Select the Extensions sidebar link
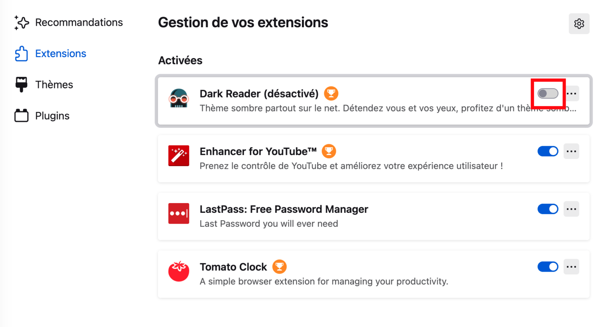Viewport: 600px width, 327px height. click(x=61, y=53)
